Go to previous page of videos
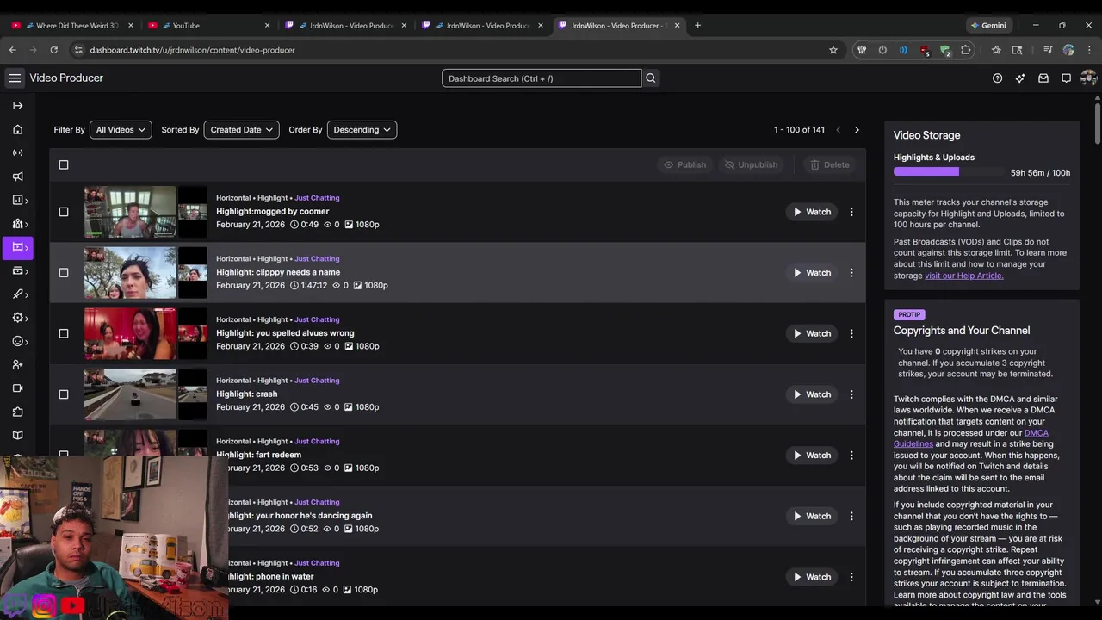This screenshot has height=620, width=1102. [x=839, y=130]
